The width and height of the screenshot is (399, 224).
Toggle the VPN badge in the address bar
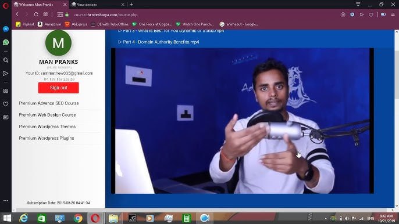click(60, 15)
